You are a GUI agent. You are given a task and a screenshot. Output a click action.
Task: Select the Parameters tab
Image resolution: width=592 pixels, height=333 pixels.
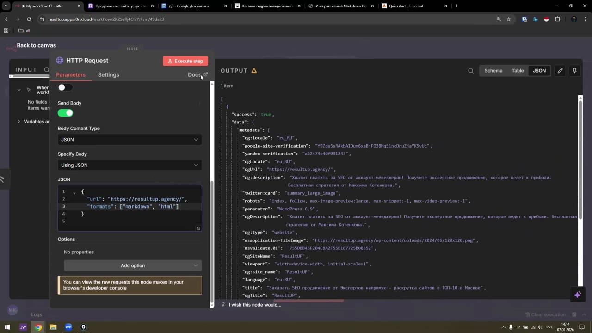coord(71,74)
